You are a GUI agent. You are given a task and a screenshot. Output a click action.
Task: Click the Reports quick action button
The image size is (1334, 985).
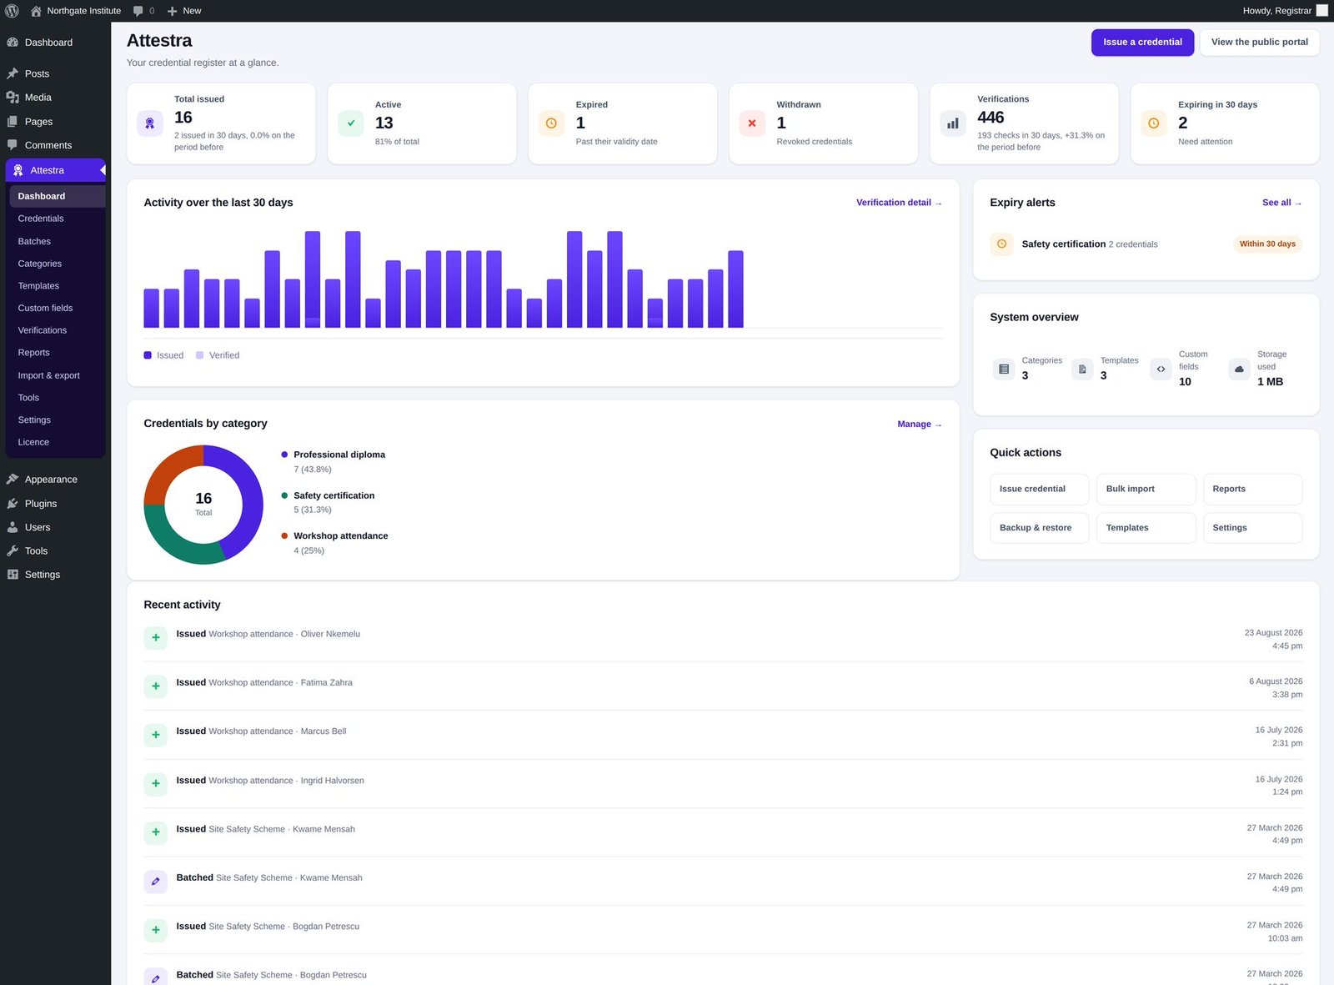point(1252,490)
